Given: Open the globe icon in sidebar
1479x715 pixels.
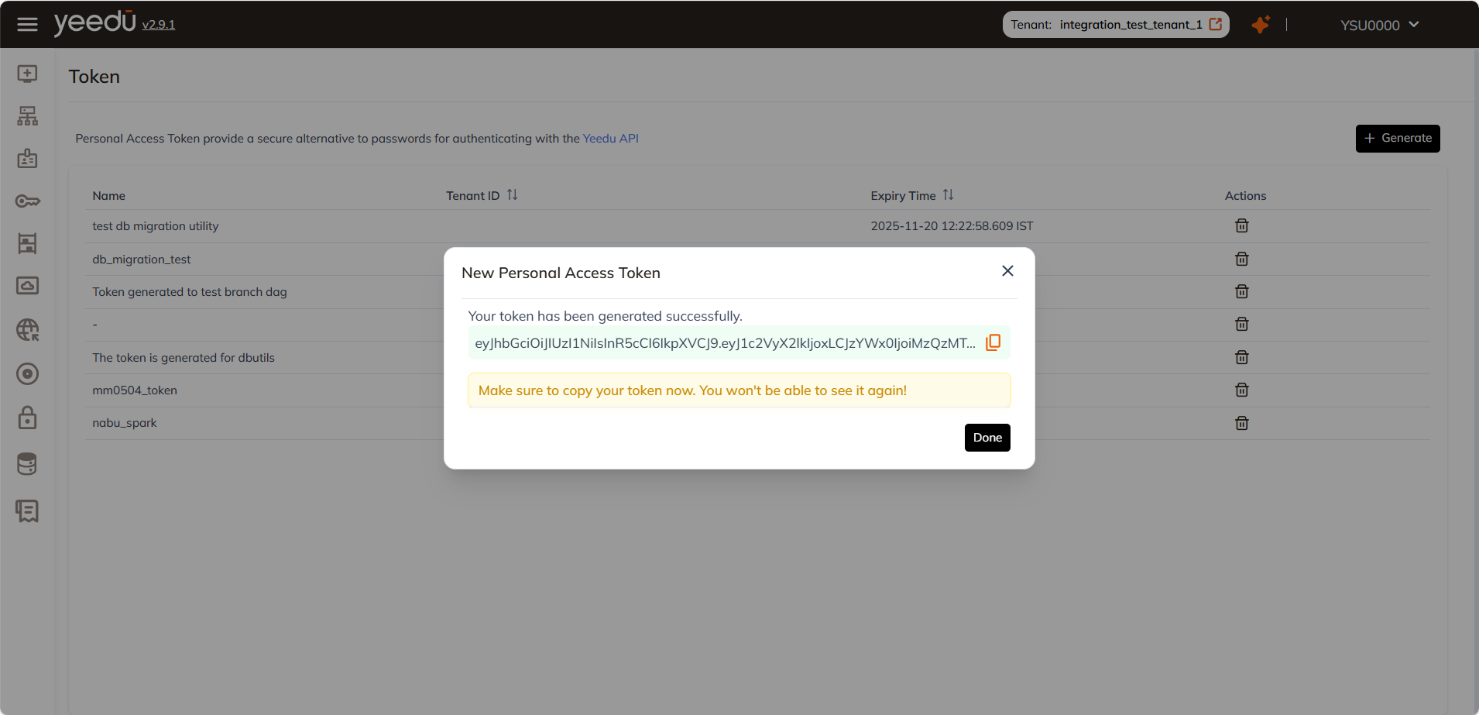Looking at the screenshot, I should point(27,330).
